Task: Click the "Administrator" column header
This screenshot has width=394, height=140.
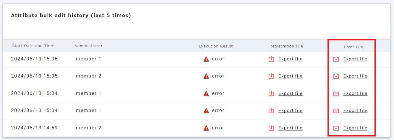Action: (x=89, y=46)
